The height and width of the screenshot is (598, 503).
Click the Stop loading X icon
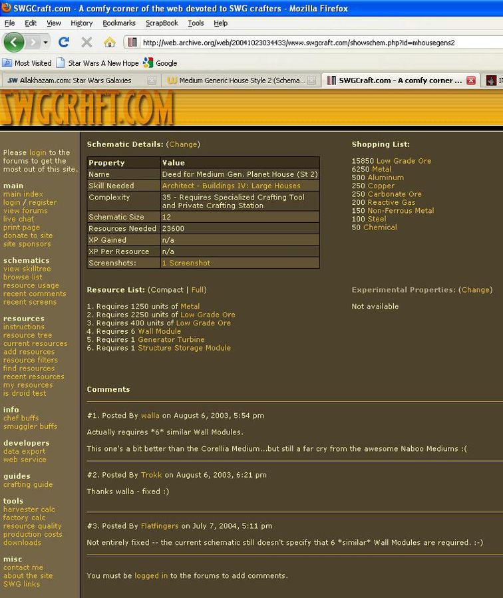(86, 42)
